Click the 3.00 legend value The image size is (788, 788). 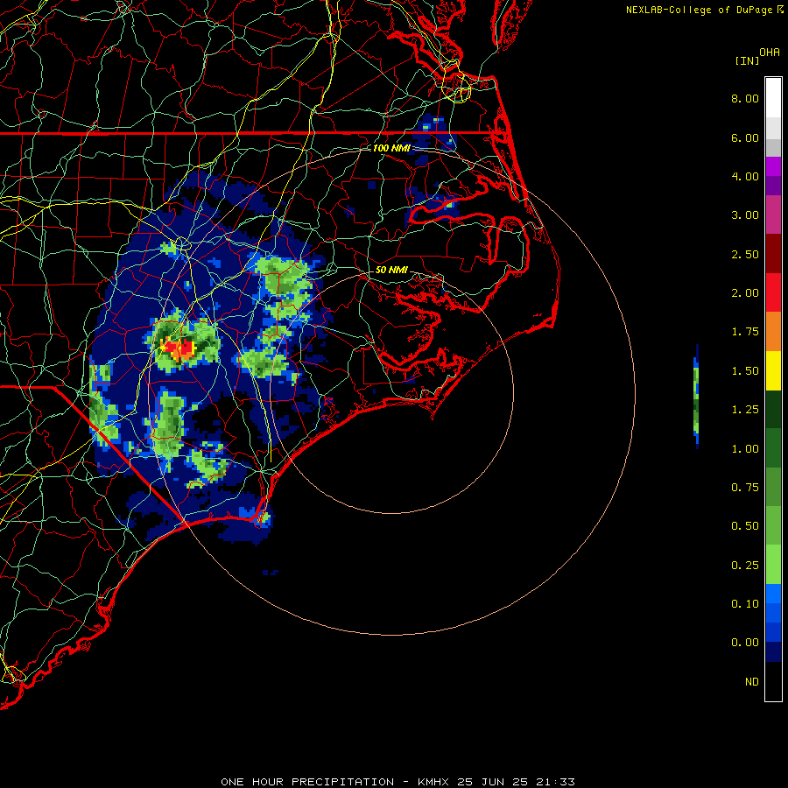click(x=745, y=215)
